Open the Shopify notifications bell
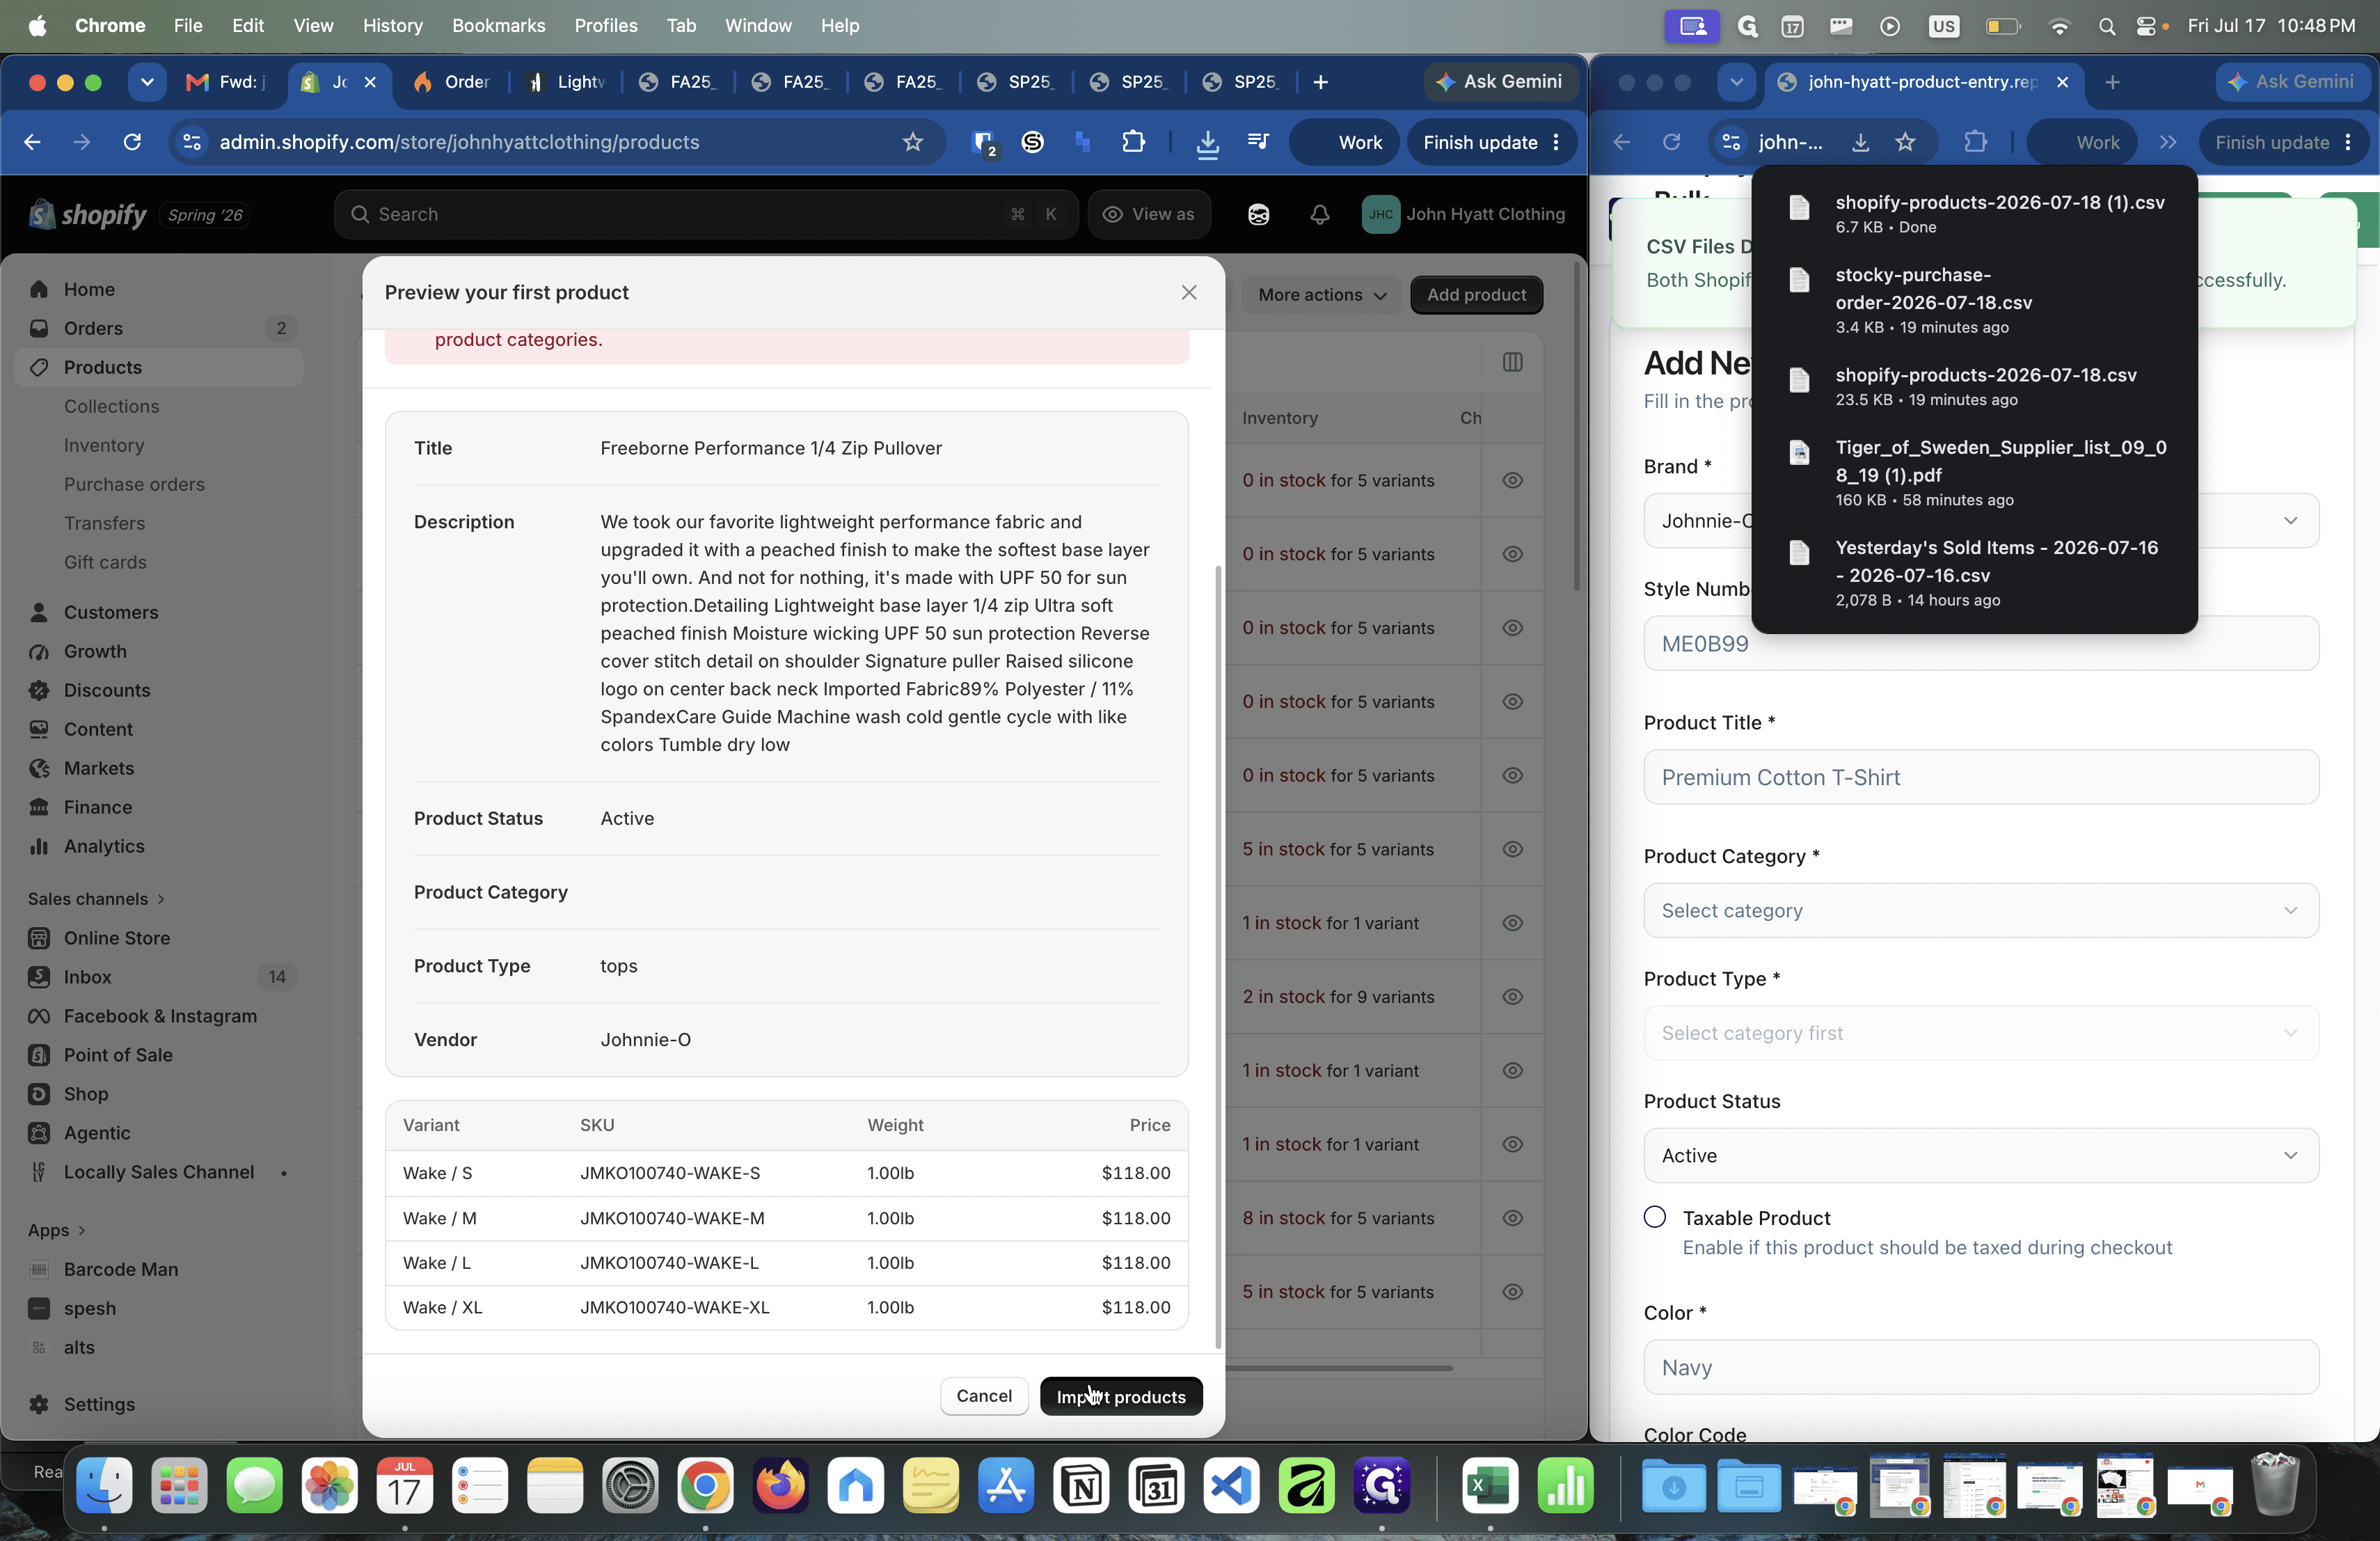 click(x=1319, y=214)
